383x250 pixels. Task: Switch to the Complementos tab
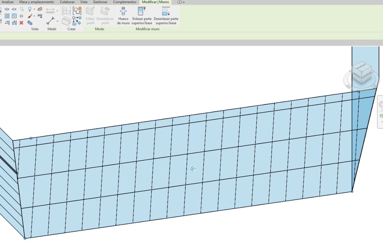click(125, 2)
